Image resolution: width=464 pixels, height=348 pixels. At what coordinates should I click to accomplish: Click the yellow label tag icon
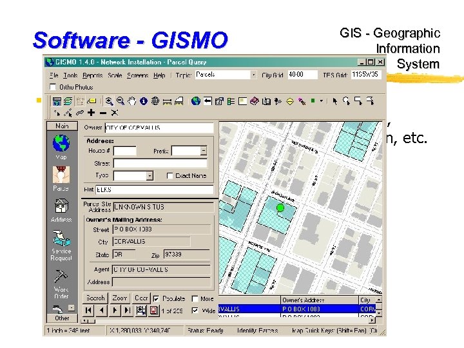pyautogui.click(x=92, y=101)
